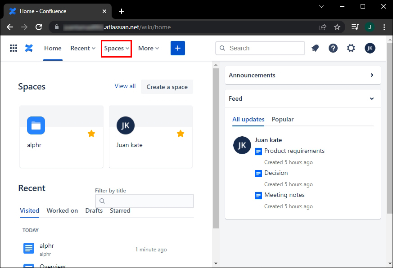Unstar the alphr space
The width and height of the screenshot is (393, 268).
(91, 134)
